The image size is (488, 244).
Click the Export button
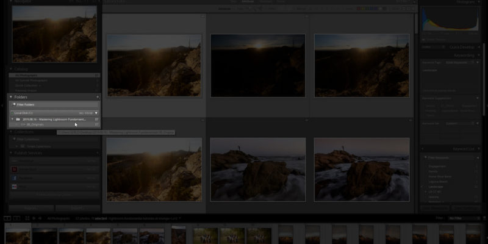(x=78, y=208)
